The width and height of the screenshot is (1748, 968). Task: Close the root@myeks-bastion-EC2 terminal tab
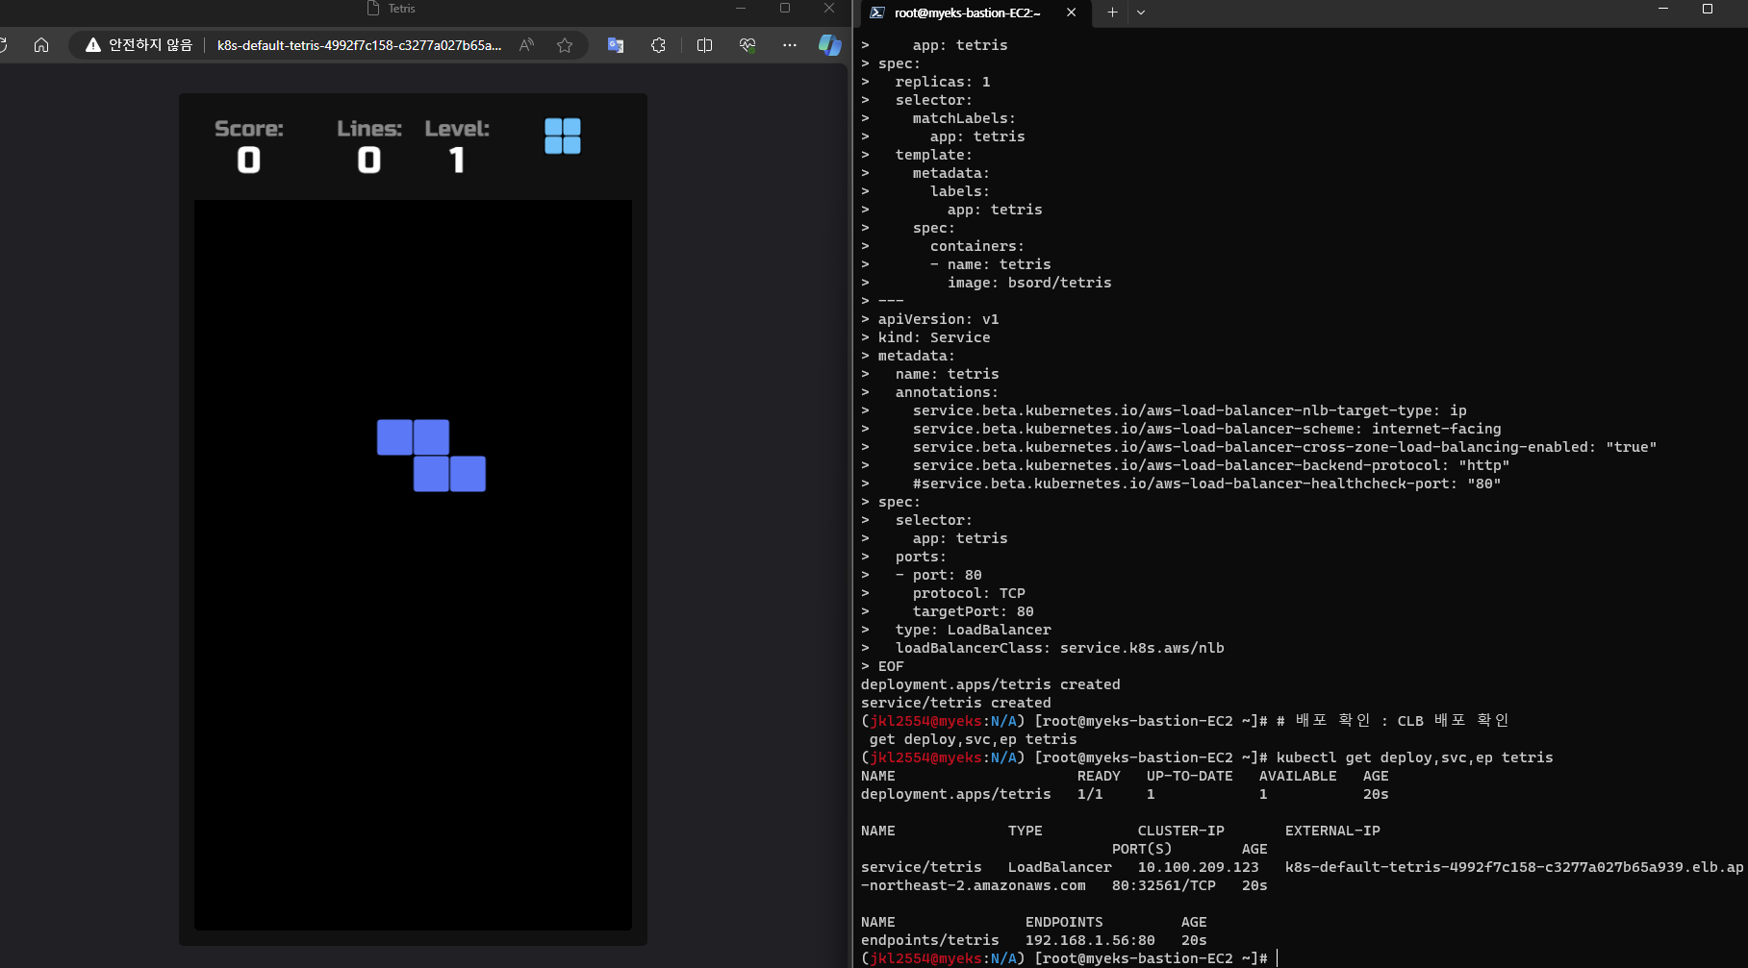click(1071, 12)
